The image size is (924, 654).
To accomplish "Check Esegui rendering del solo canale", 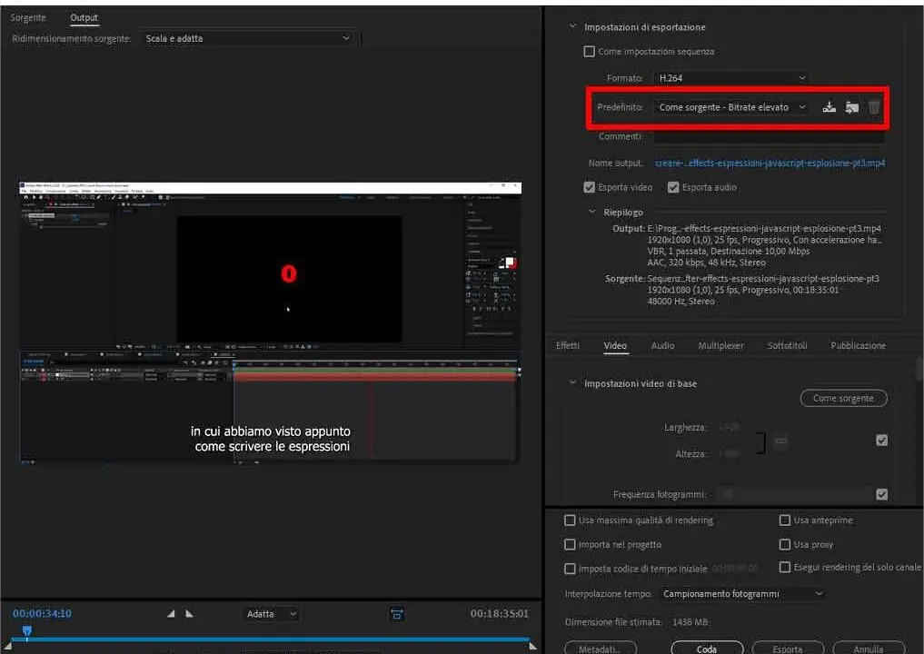I will click(784, 567).
